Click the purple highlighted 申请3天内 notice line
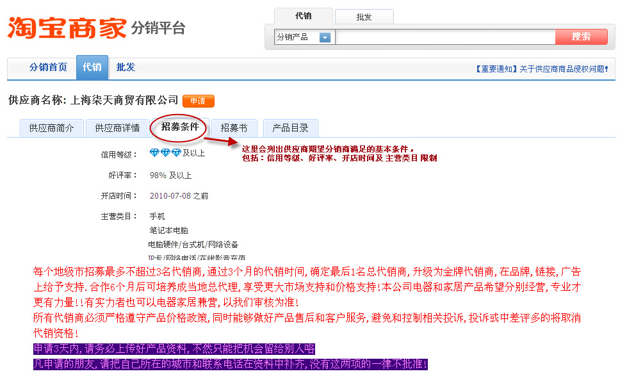Image resolution: width=627 pixels, height=385 pixels. tap(174, 348)
